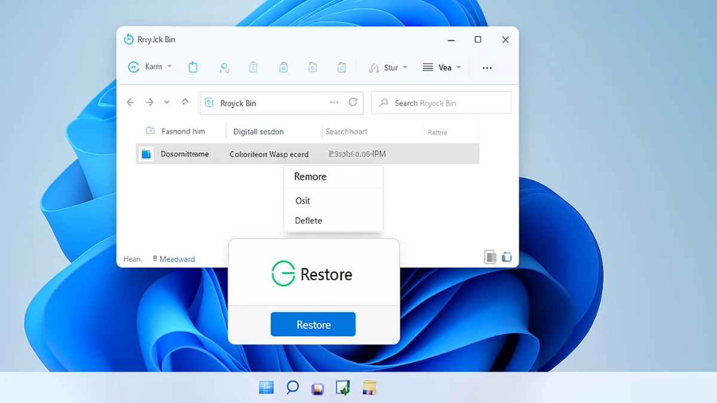Image resolution: width=717 pixels, height=403 pixels.
Task: Open the Stur sort dropdown
Action: (x=388, y=67)
